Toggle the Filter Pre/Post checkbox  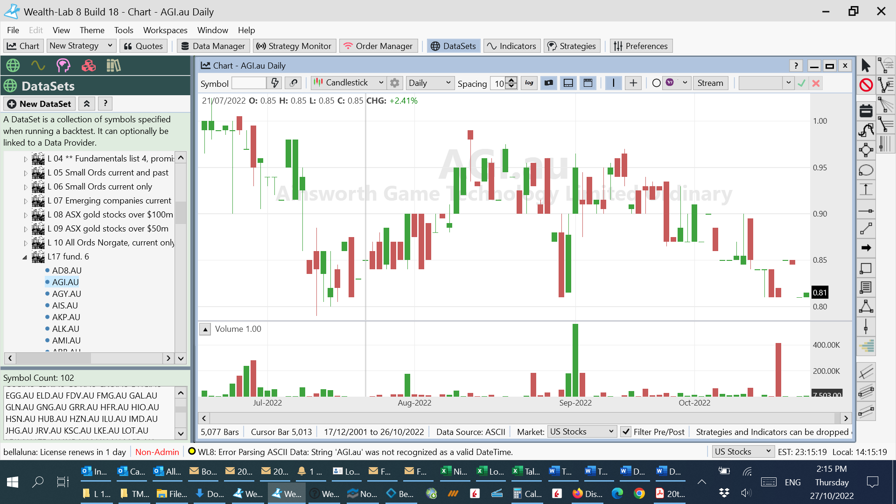[626, 432]
